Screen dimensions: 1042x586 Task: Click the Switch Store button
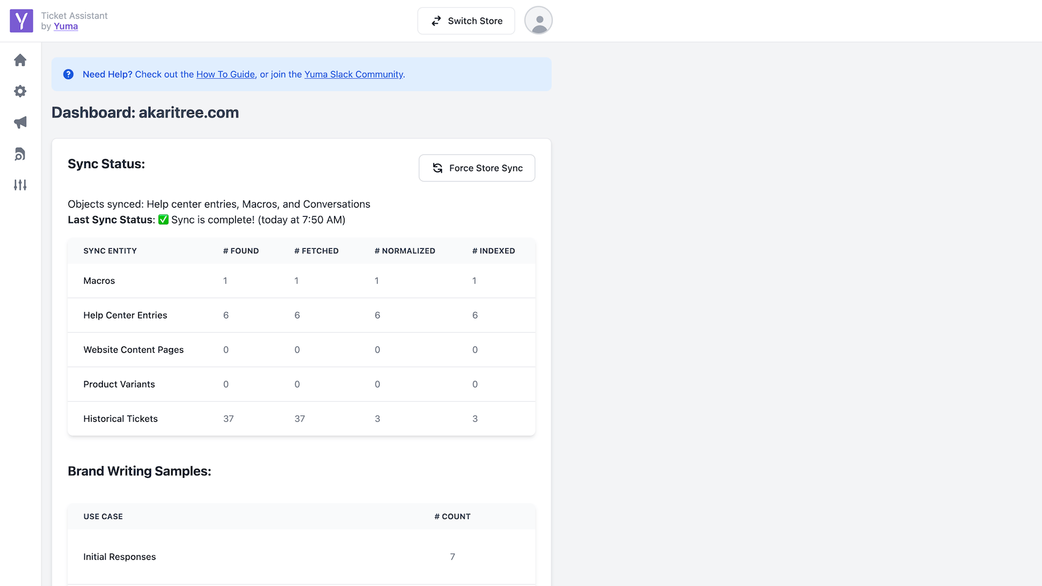466,21
